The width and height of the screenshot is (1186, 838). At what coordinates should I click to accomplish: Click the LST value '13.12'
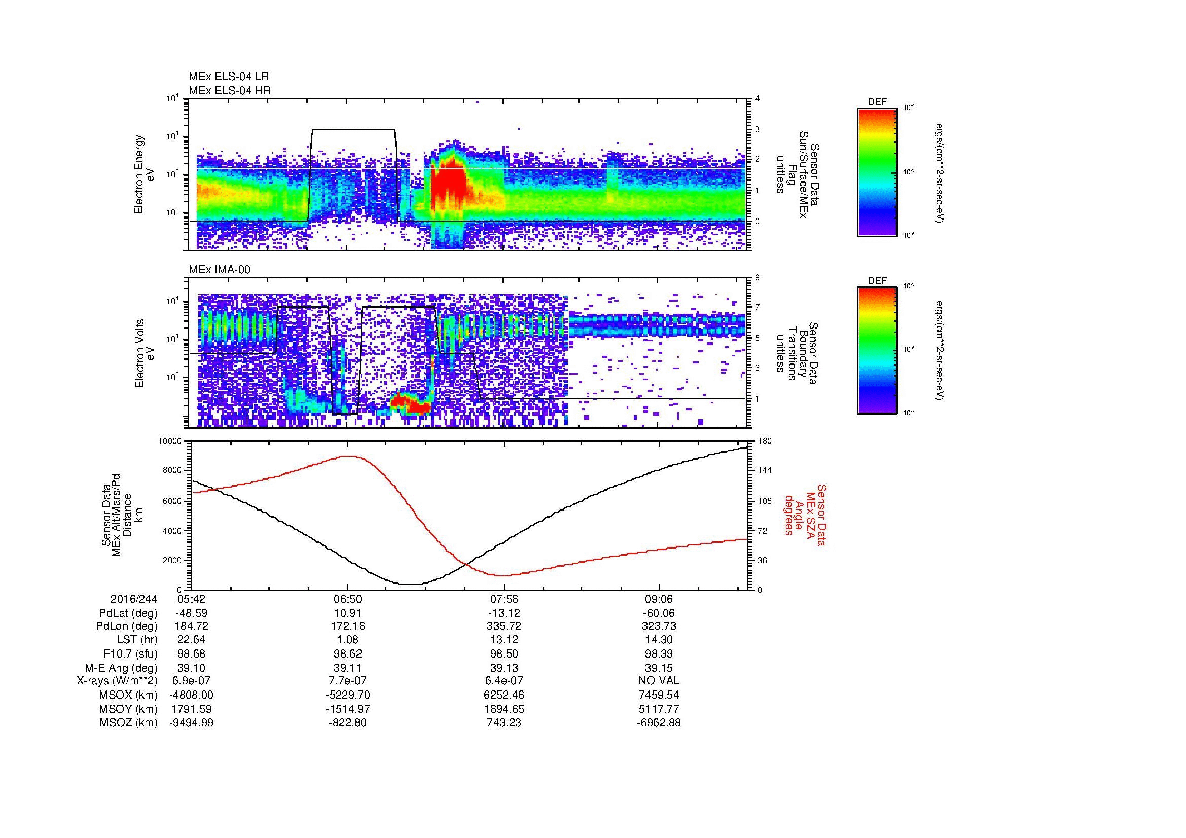pos(504,640)
